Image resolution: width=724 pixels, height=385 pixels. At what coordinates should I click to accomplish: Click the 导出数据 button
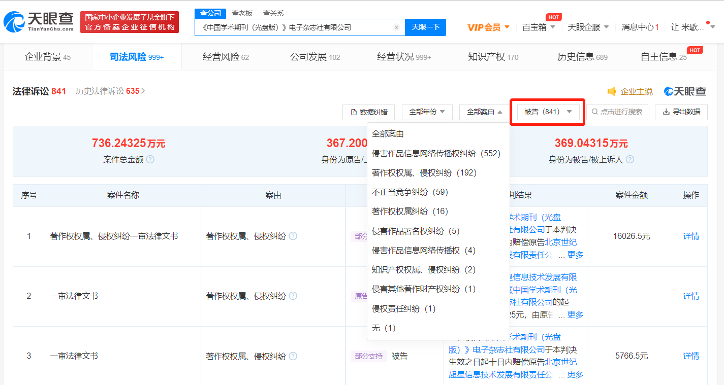(x=681, y=112)
